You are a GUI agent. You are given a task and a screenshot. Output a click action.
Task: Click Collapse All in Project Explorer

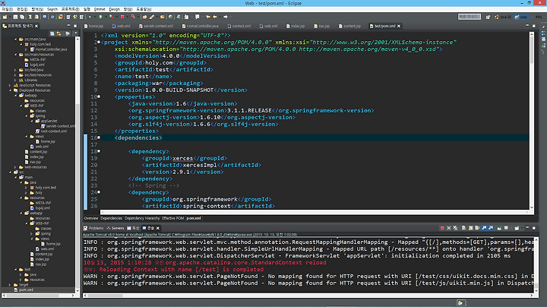[52, 33]
